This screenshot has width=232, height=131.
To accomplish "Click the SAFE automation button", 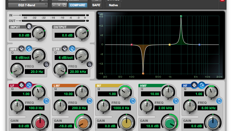I will click(x=96, y=5).
